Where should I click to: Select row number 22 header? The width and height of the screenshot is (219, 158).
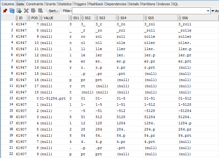(8, 154)
